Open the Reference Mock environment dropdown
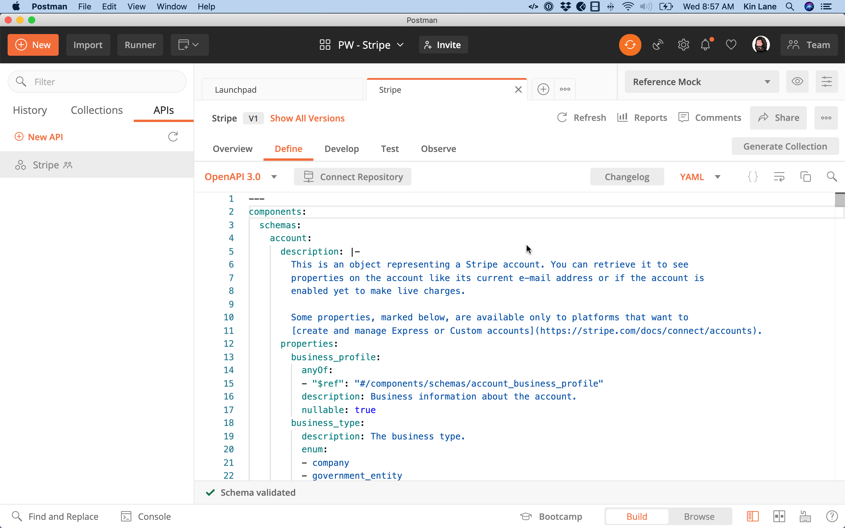The width and height of the screenshot is (845, 528). pos(702,82)
